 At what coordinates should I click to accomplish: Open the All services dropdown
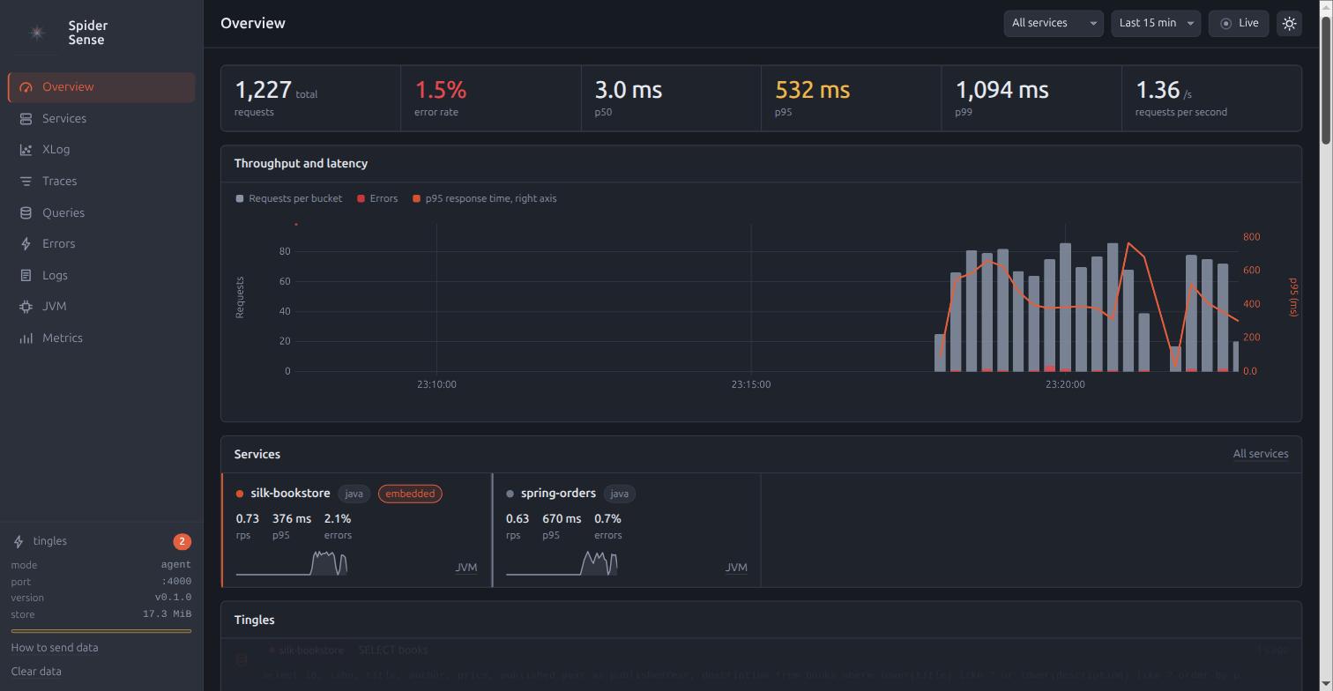point(1054,23)
